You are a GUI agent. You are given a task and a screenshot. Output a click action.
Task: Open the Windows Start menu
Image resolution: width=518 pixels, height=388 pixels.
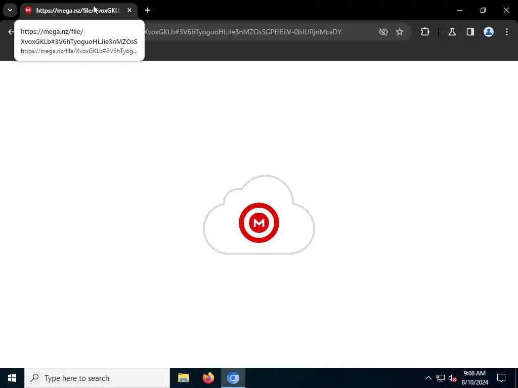click(x=12, y=378)
